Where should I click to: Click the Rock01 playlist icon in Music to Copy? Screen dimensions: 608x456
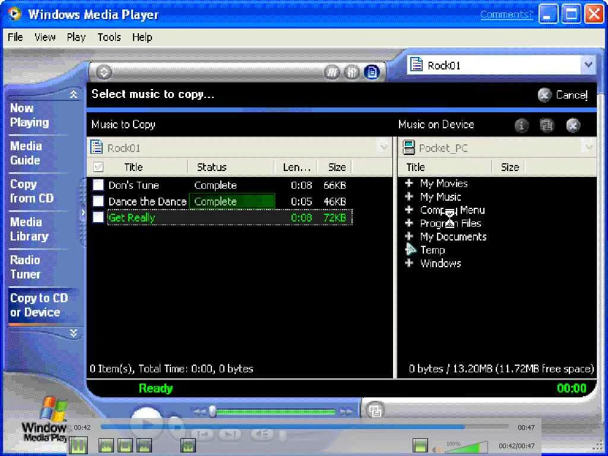pos(96,148)
